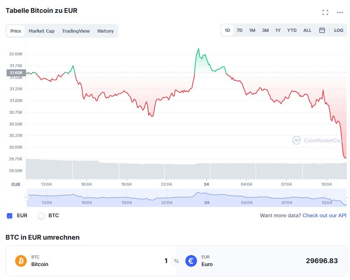Click the CoinMarketCap watermark logo

297,140
